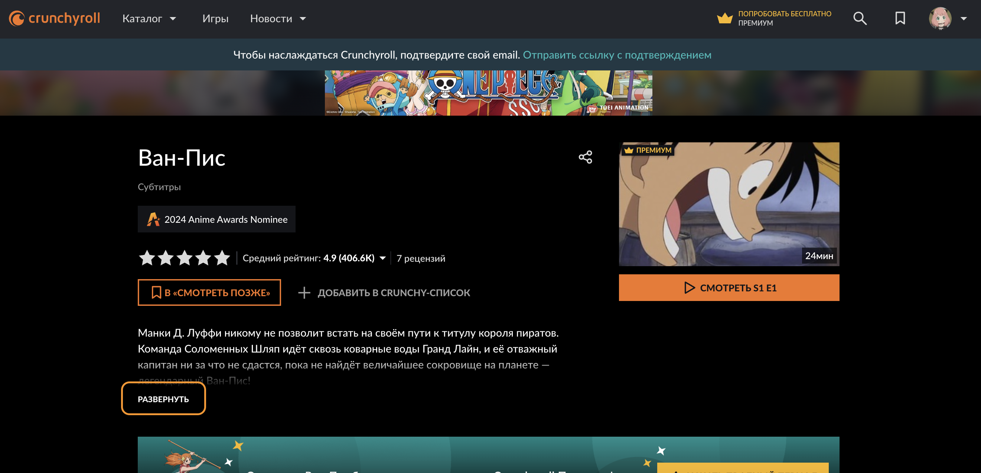
Task: Go to the Игры page
Action: [x=215, y=19]
